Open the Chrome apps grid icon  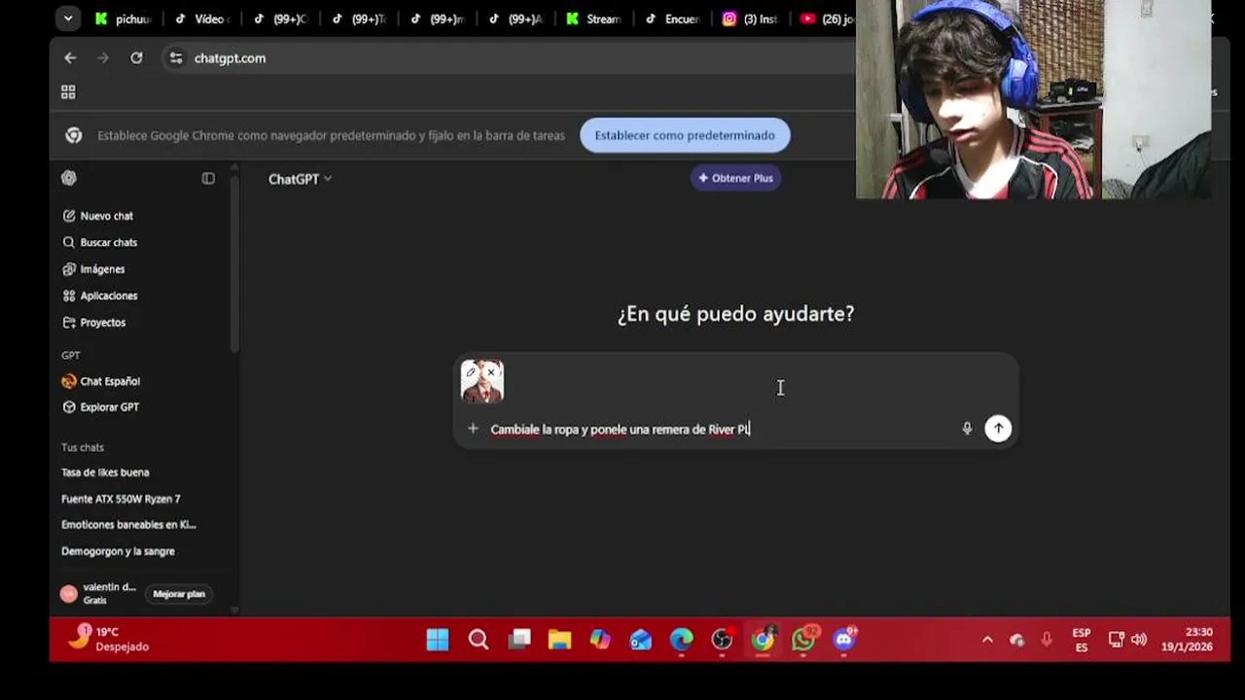(x=68, y=92)
